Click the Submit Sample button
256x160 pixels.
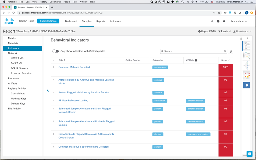48,21
